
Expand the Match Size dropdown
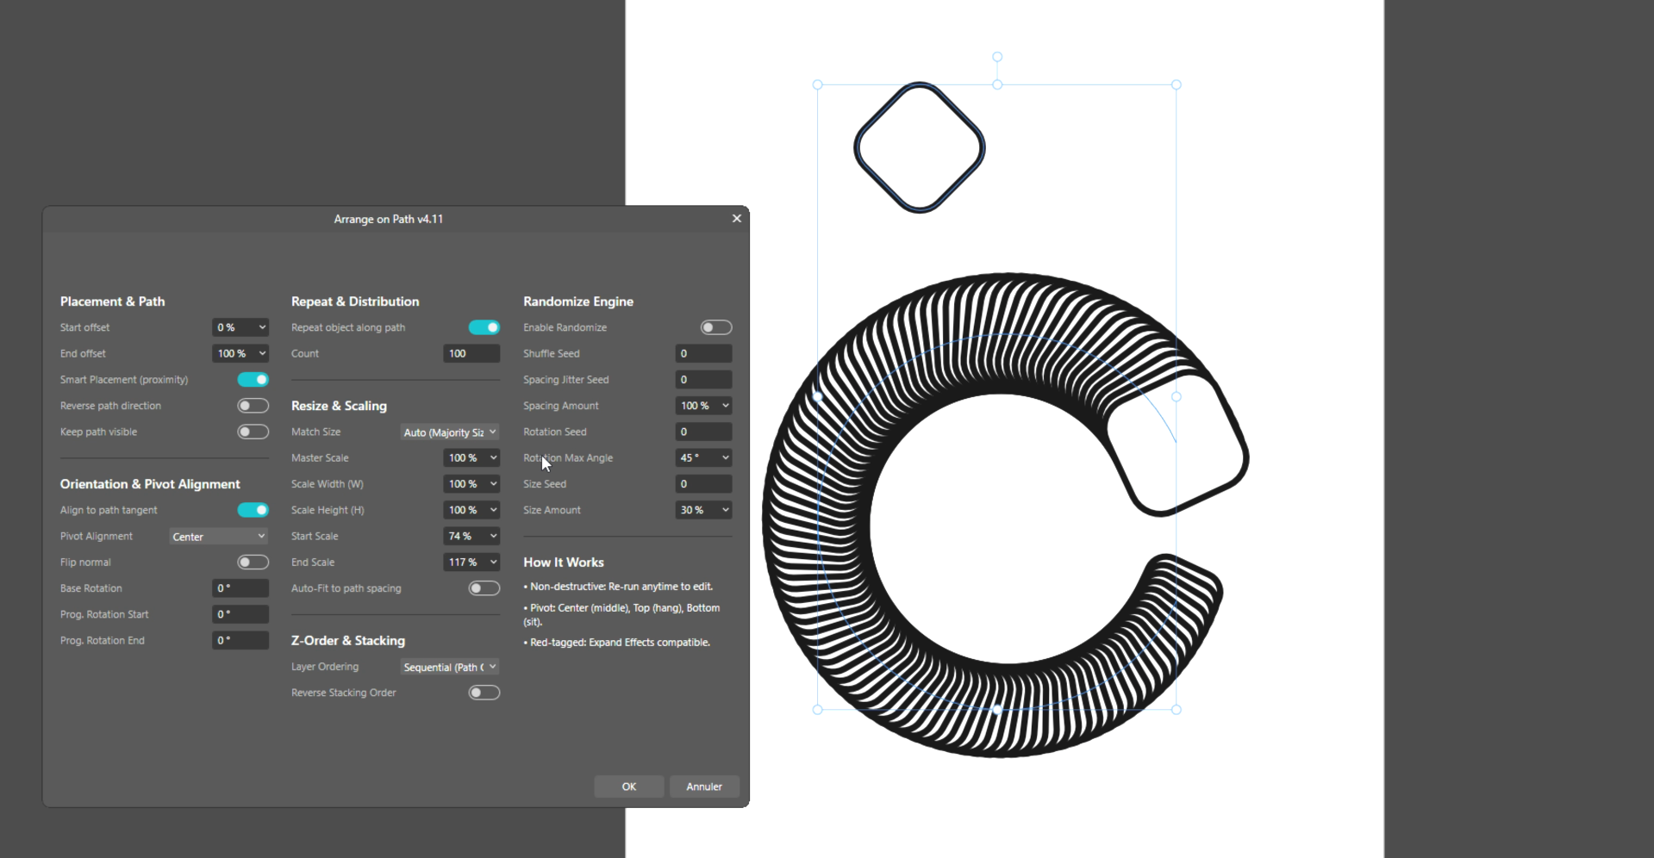tap(450, 432)
